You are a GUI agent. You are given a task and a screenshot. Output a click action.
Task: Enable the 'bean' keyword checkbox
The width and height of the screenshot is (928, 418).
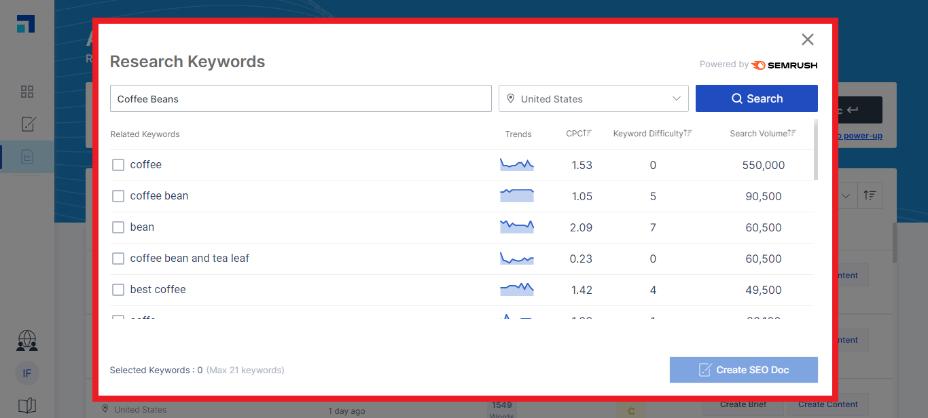click(118, 227)
